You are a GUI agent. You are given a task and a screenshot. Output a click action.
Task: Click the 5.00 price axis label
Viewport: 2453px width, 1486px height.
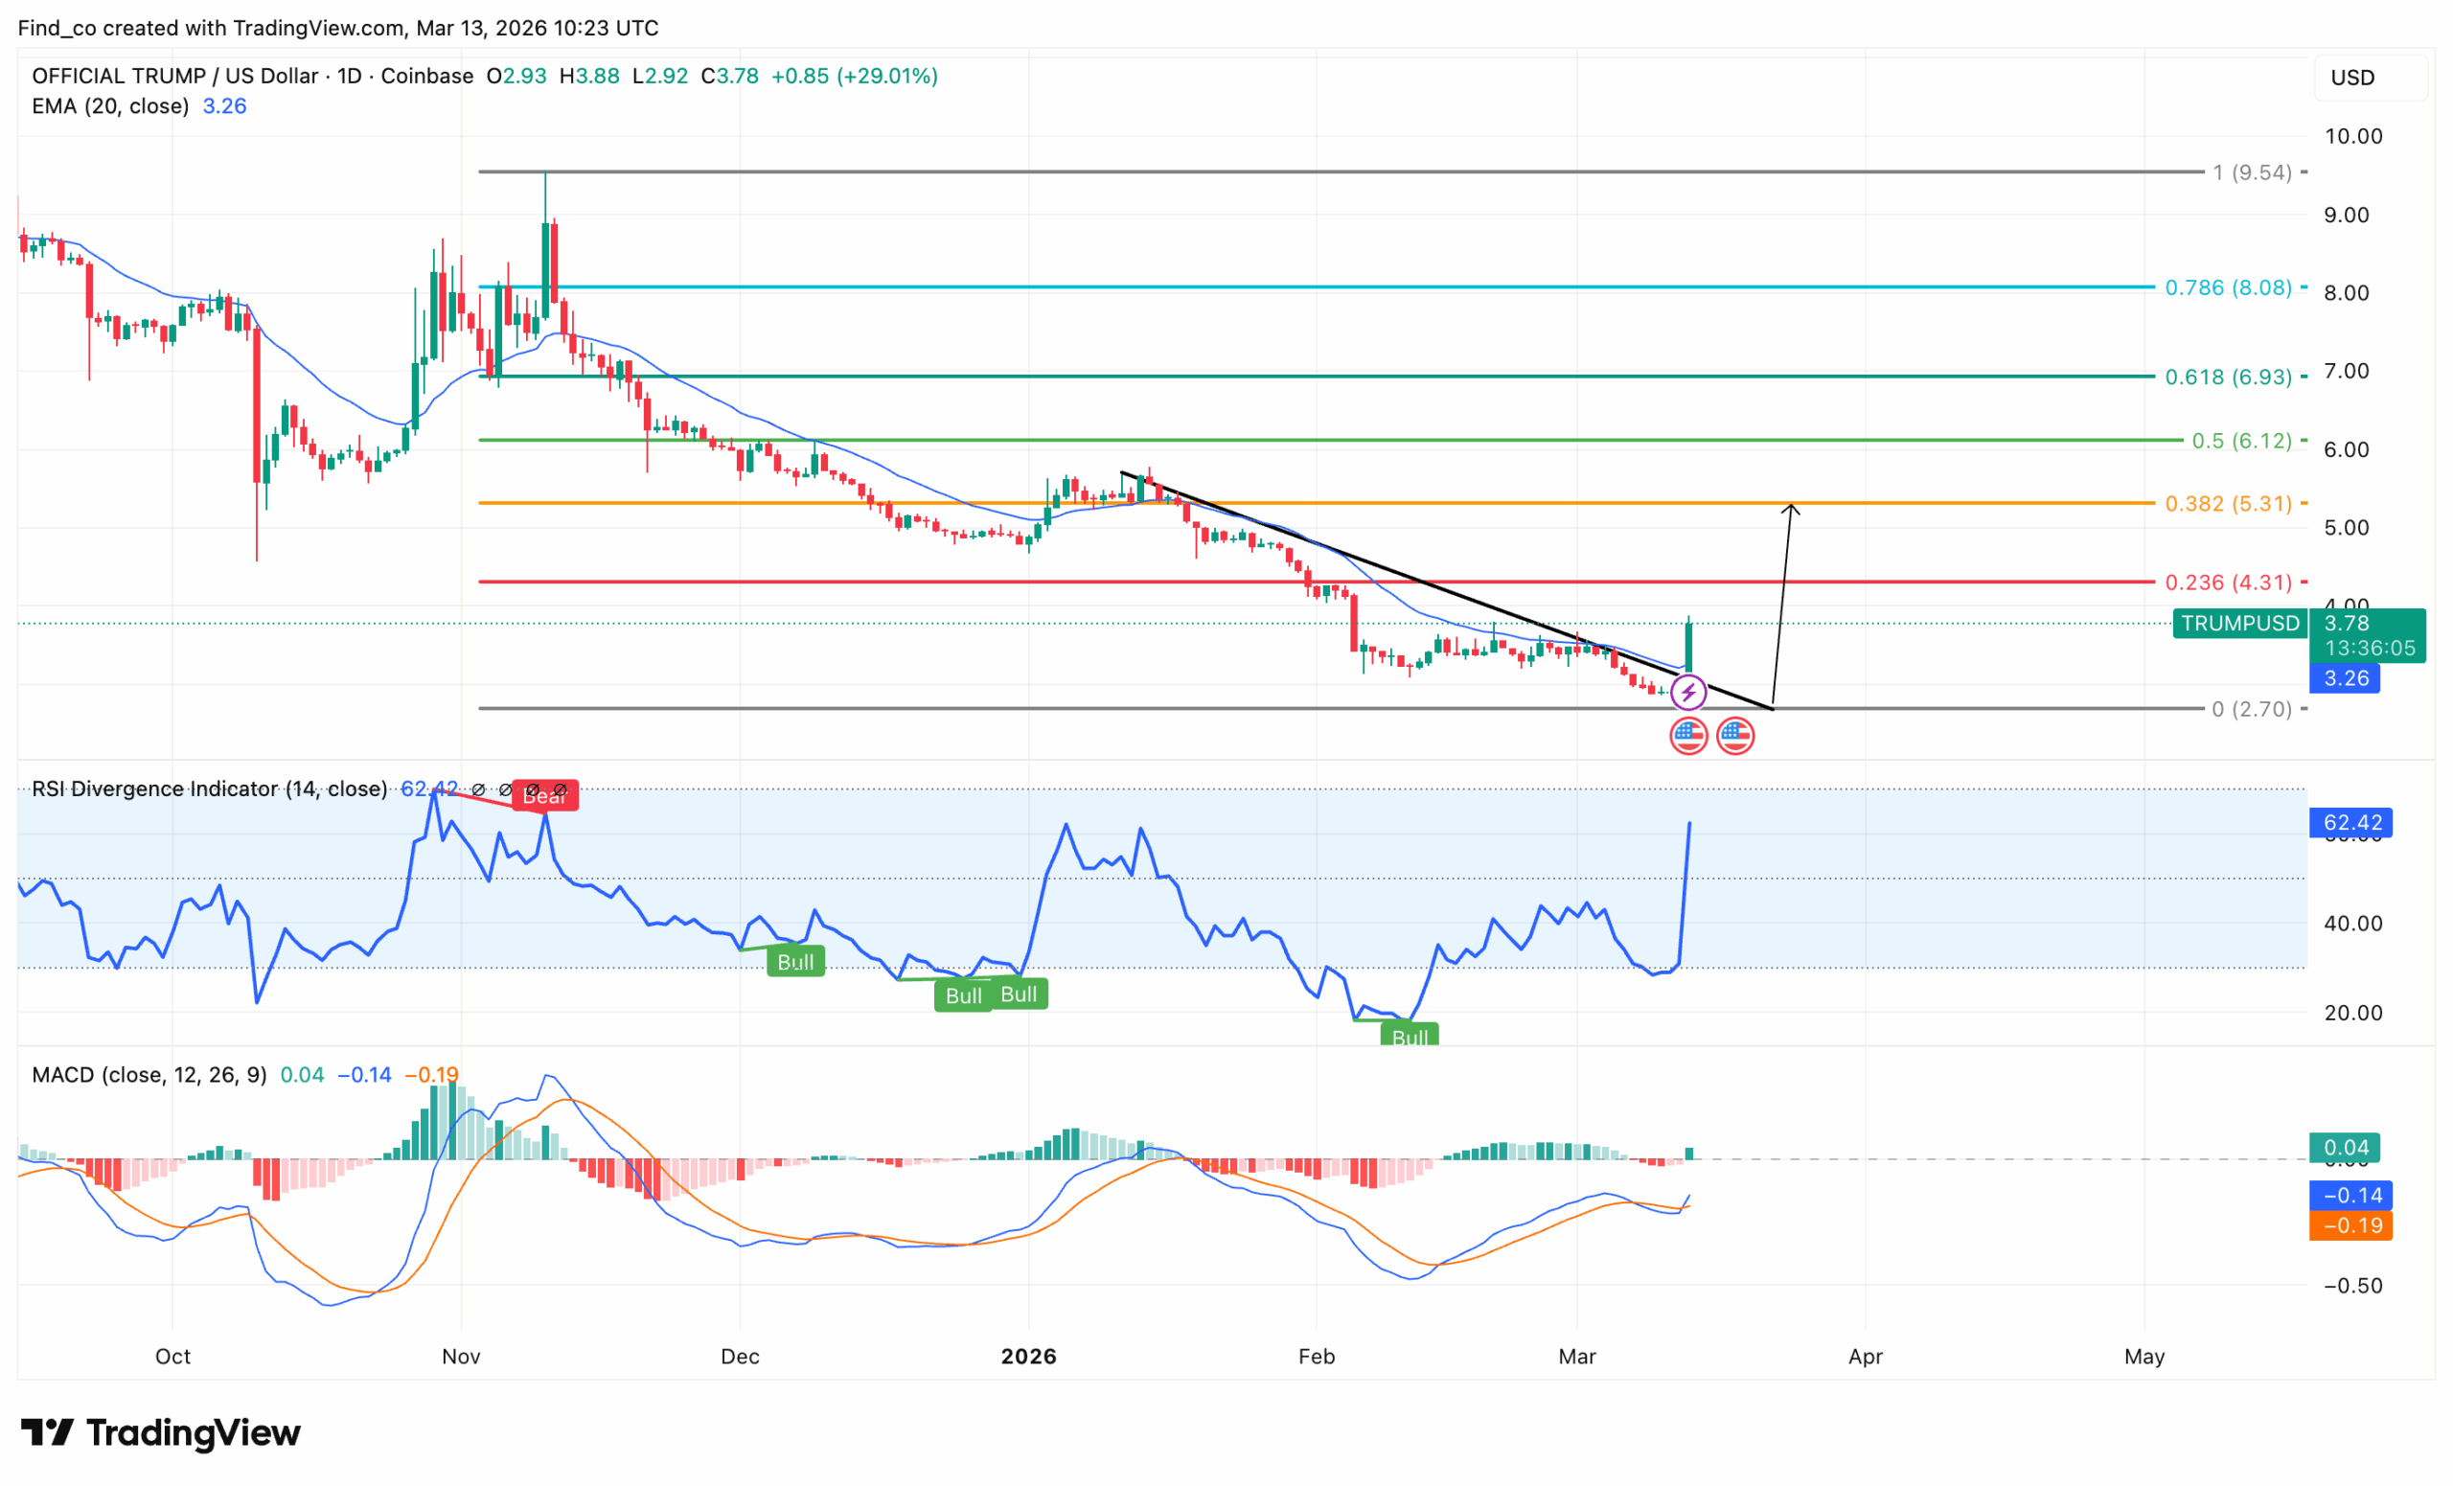[x=2347, y=528]
